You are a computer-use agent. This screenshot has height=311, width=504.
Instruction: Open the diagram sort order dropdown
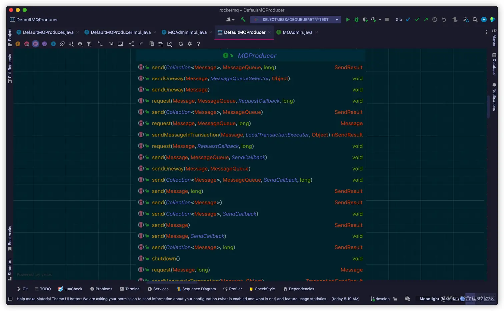coord(71,44)
